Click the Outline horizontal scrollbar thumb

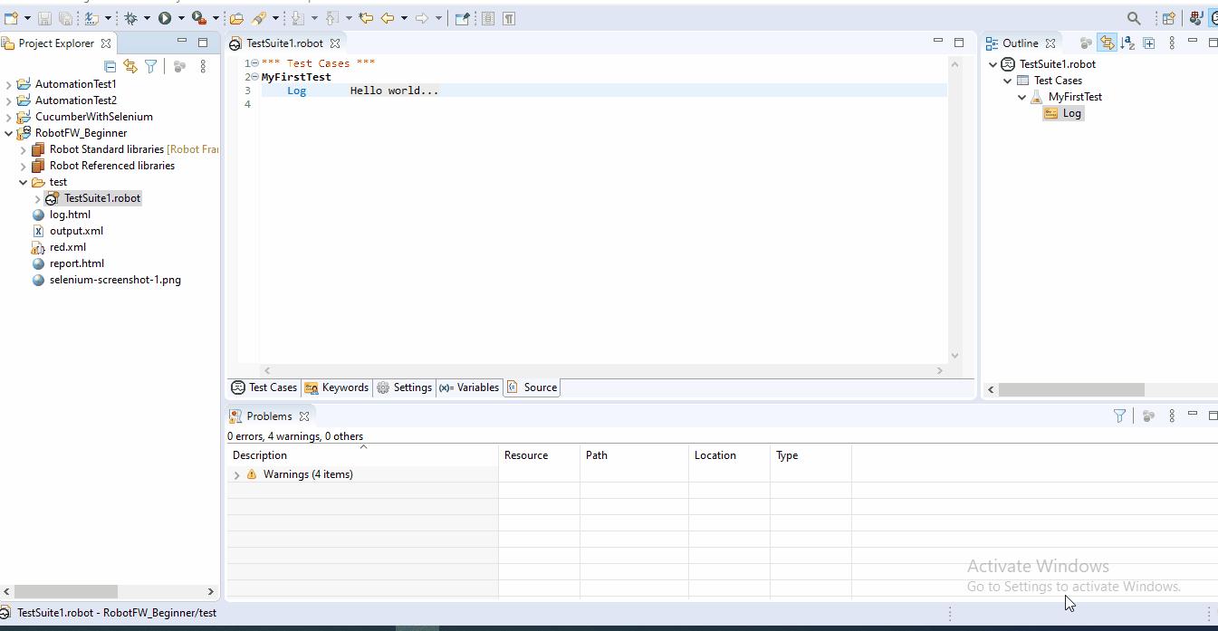1071,389
